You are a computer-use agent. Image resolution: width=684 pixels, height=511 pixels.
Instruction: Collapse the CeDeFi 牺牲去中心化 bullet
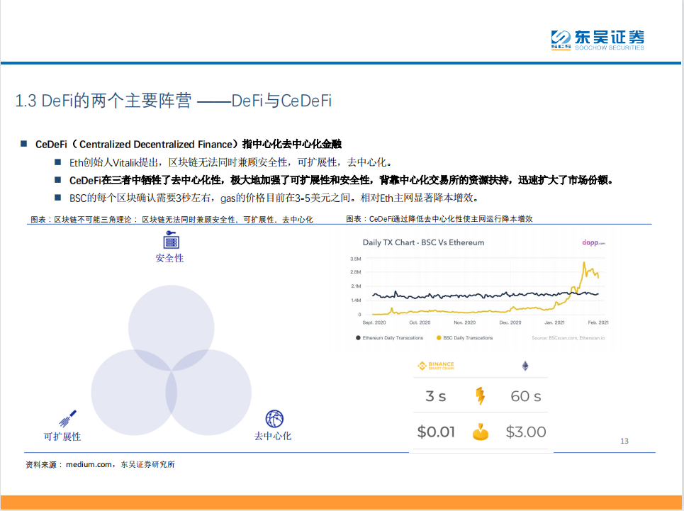click(x=60, y=181)
